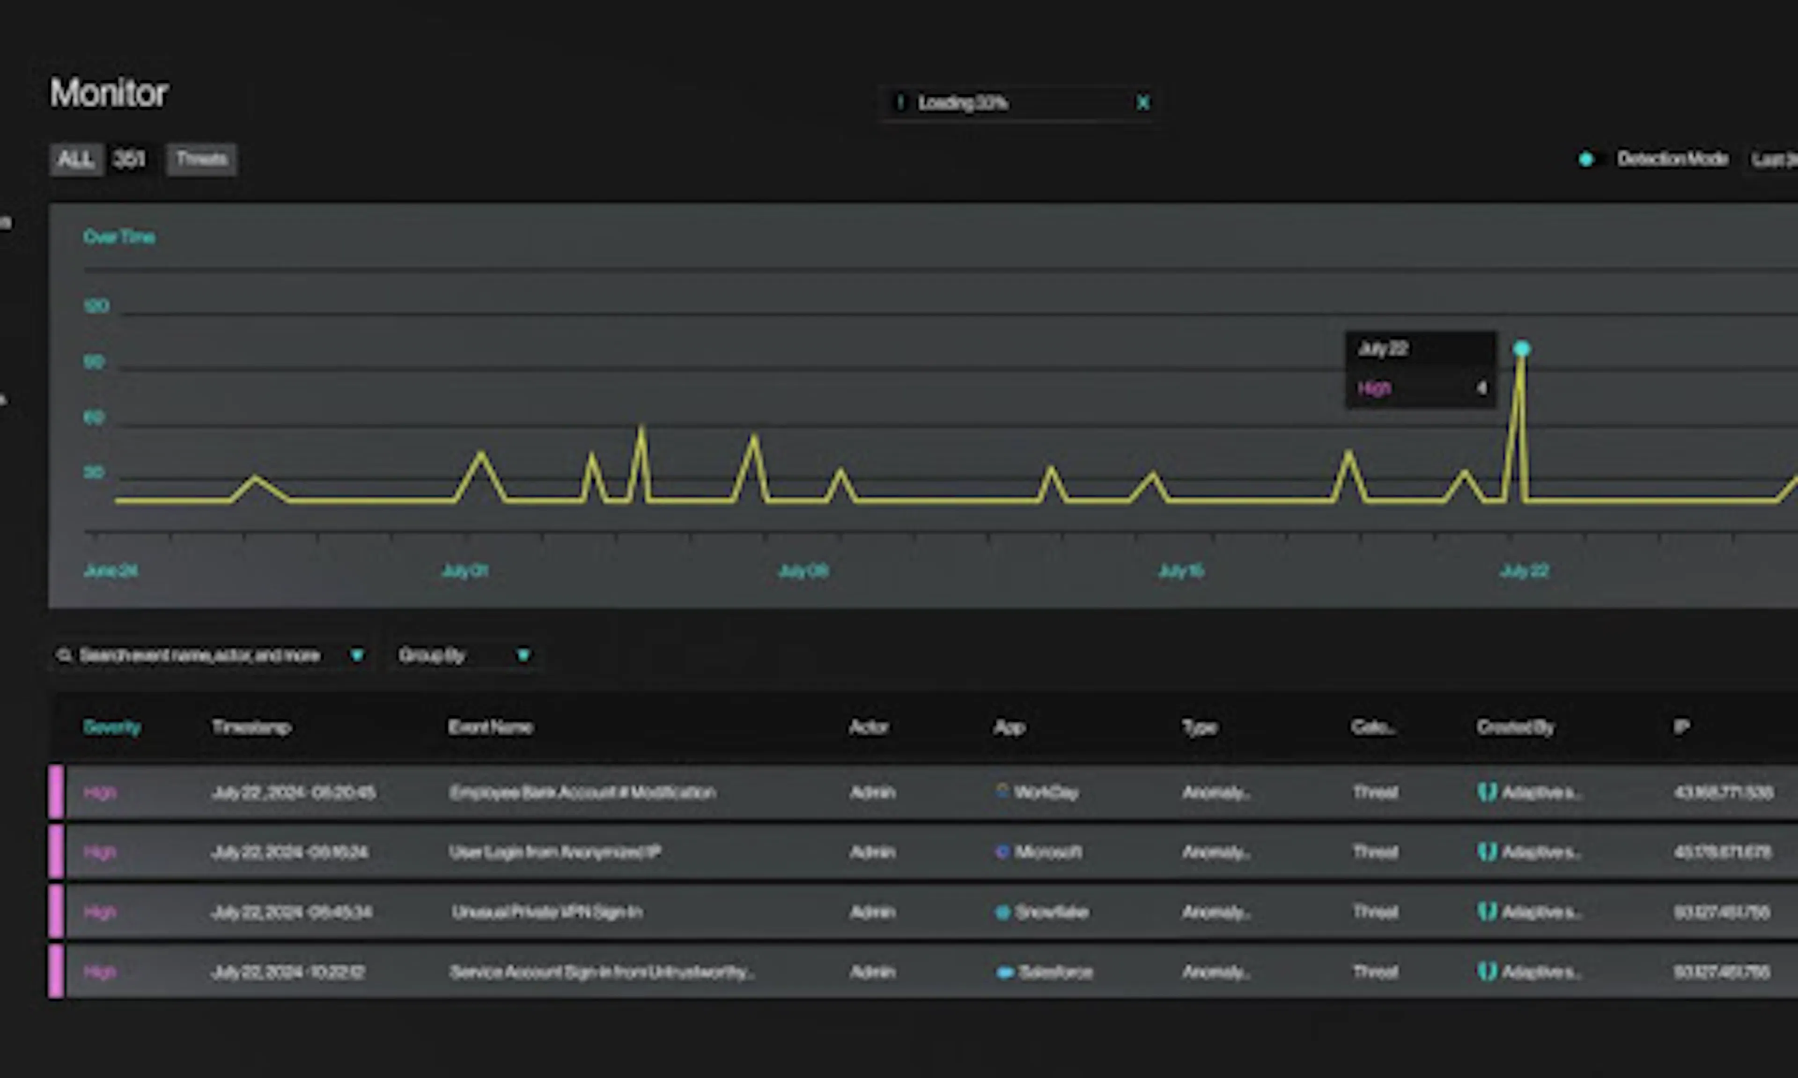The image size is (1798, 1078).
Task: Open Employee Bank Account Modification event
Action: tap(582, 792)
